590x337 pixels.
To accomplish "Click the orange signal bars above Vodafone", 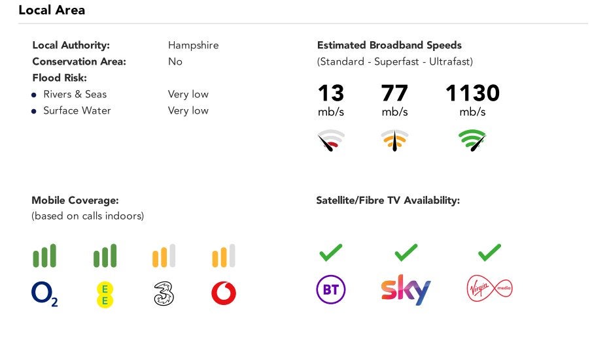I will (x=224, y=255).
